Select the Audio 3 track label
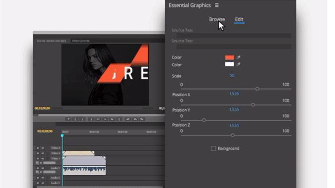Viewport: 335px width, 188px height. [x=55, y=183]
